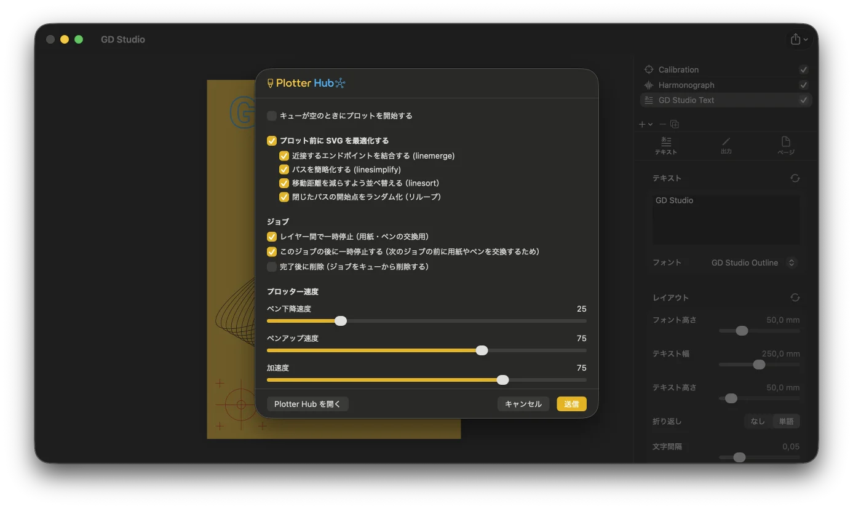This screenshot has width=853, height=509.
Task: Toggle visibility of the Calibration layer
Action: (803, 69)
